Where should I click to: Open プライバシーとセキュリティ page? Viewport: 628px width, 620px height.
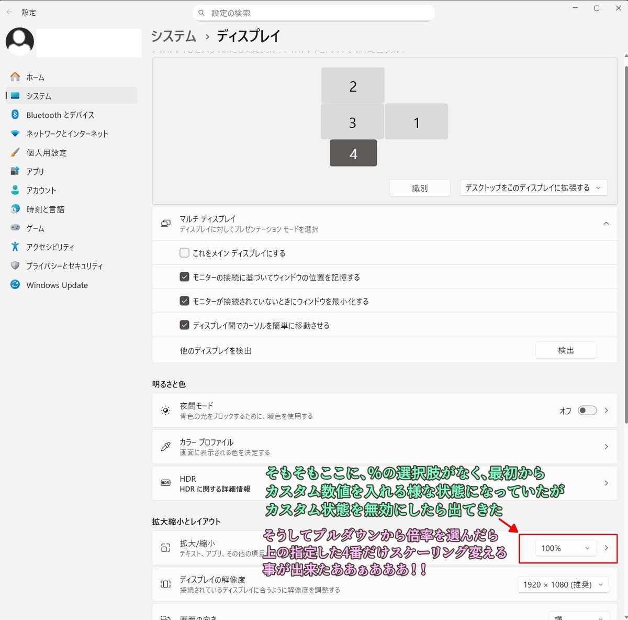[x=72, y=266]
